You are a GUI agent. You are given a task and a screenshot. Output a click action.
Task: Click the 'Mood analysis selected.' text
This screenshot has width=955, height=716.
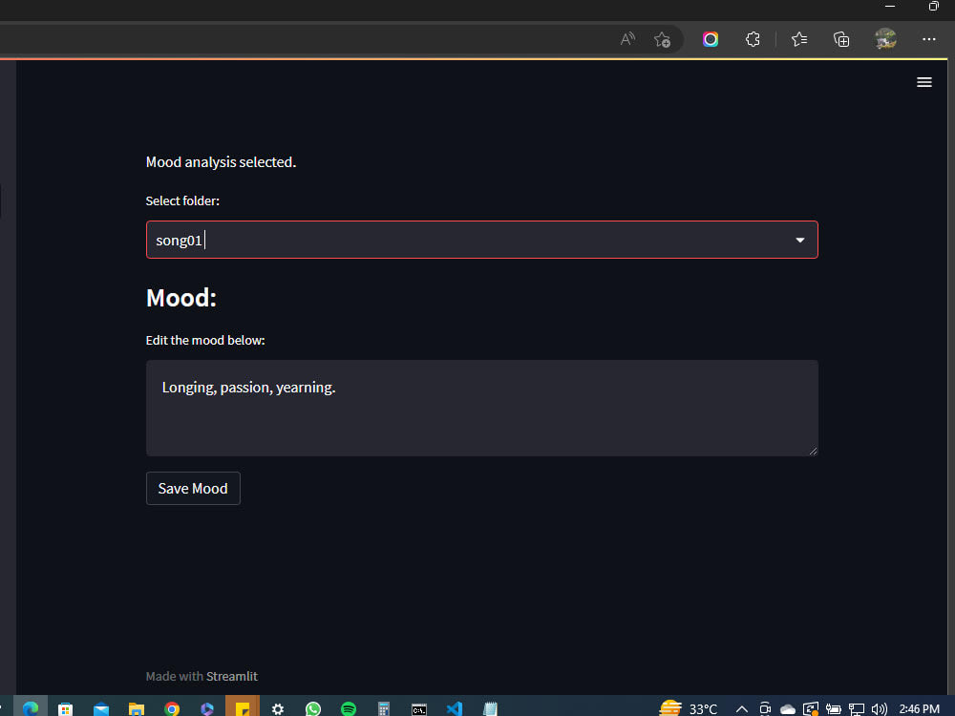pos(221,162)
